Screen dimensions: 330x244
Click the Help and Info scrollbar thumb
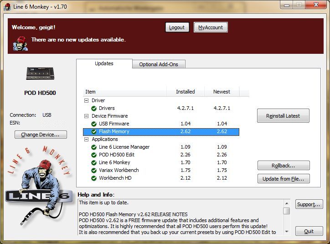point(286,211)
